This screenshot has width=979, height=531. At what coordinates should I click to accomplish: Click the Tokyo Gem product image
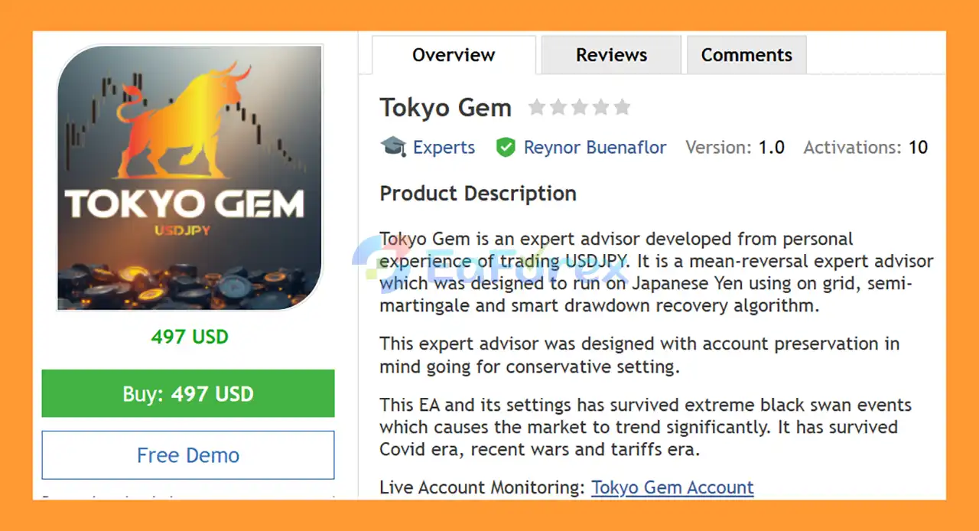(x=188, y=178)
